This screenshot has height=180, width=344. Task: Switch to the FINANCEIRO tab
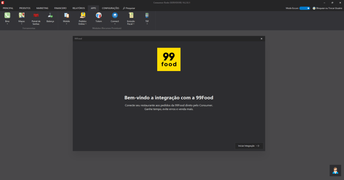[60, 8]
